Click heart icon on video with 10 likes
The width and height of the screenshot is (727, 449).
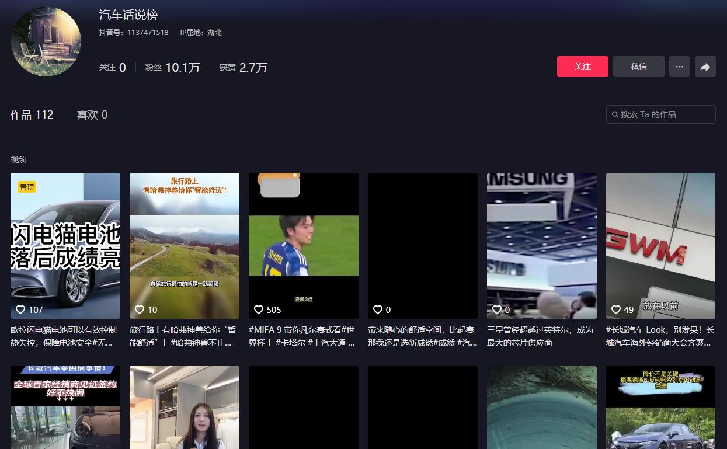140,309
